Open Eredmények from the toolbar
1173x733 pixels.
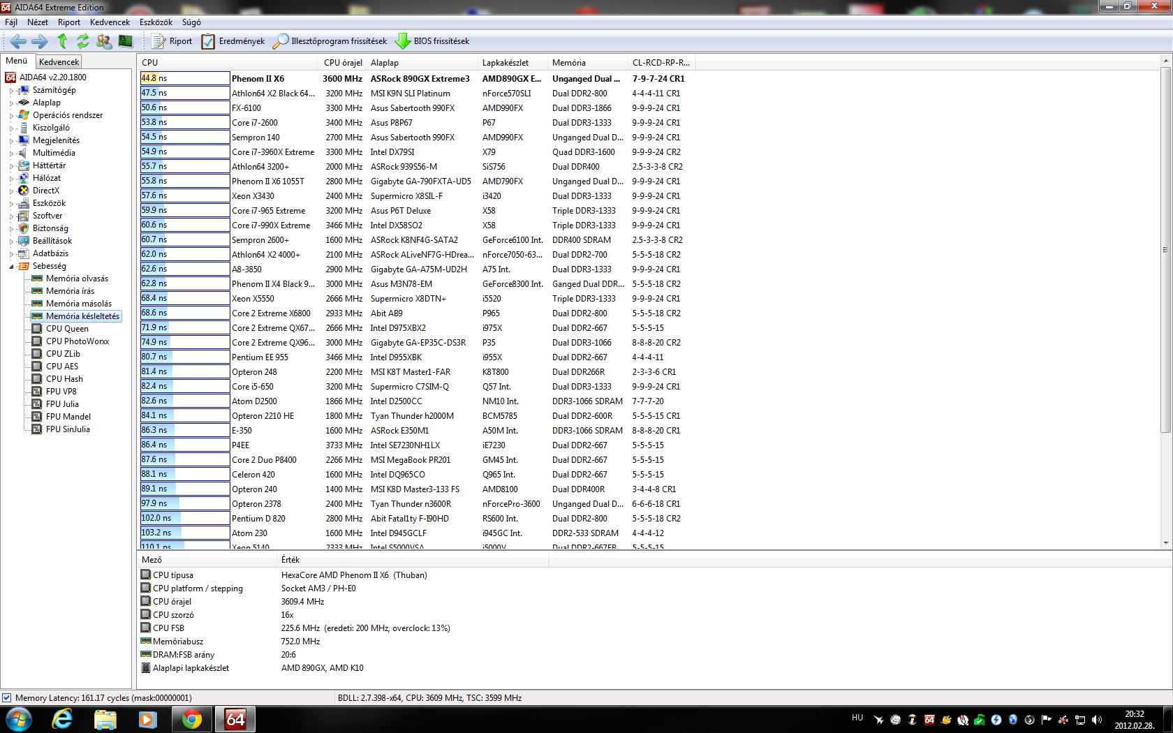pos(233,41)
